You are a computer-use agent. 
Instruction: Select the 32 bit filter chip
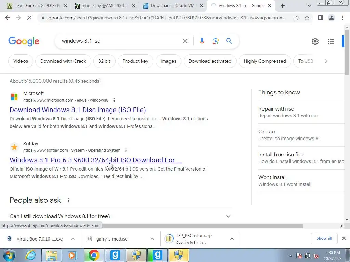tap(104, 61)
